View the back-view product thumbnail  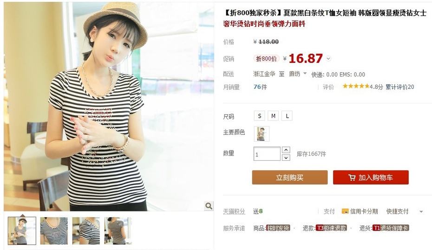pos(118,231)
